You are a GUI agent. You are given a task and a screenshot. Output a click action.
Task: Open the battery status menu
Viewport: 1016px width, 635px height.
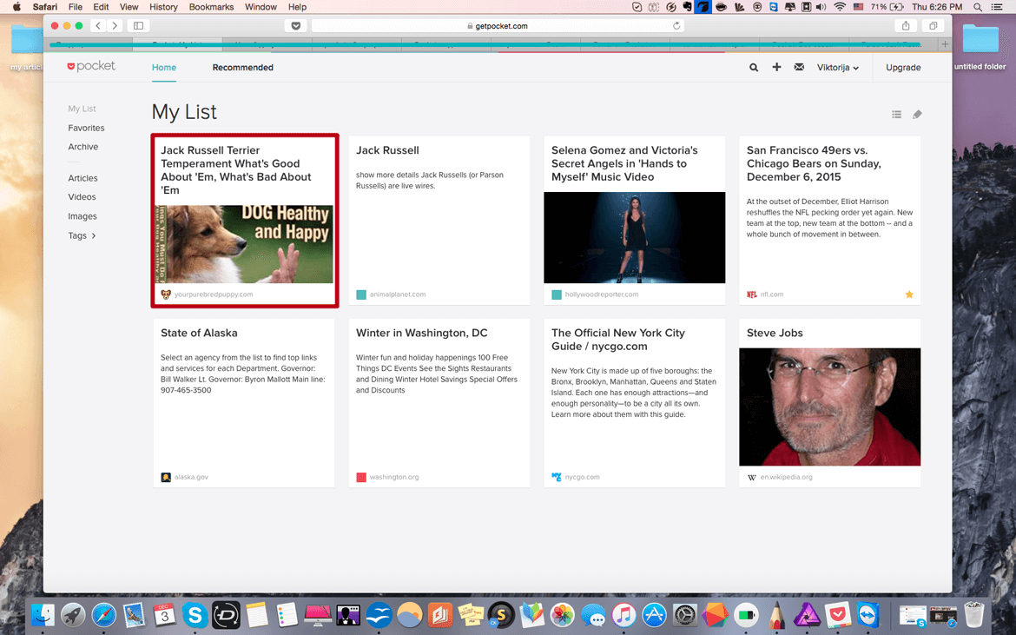tap(887, 6)
